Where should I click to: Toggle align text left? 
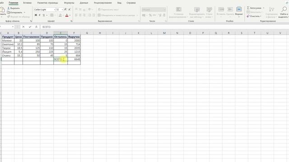coord(76,15)
